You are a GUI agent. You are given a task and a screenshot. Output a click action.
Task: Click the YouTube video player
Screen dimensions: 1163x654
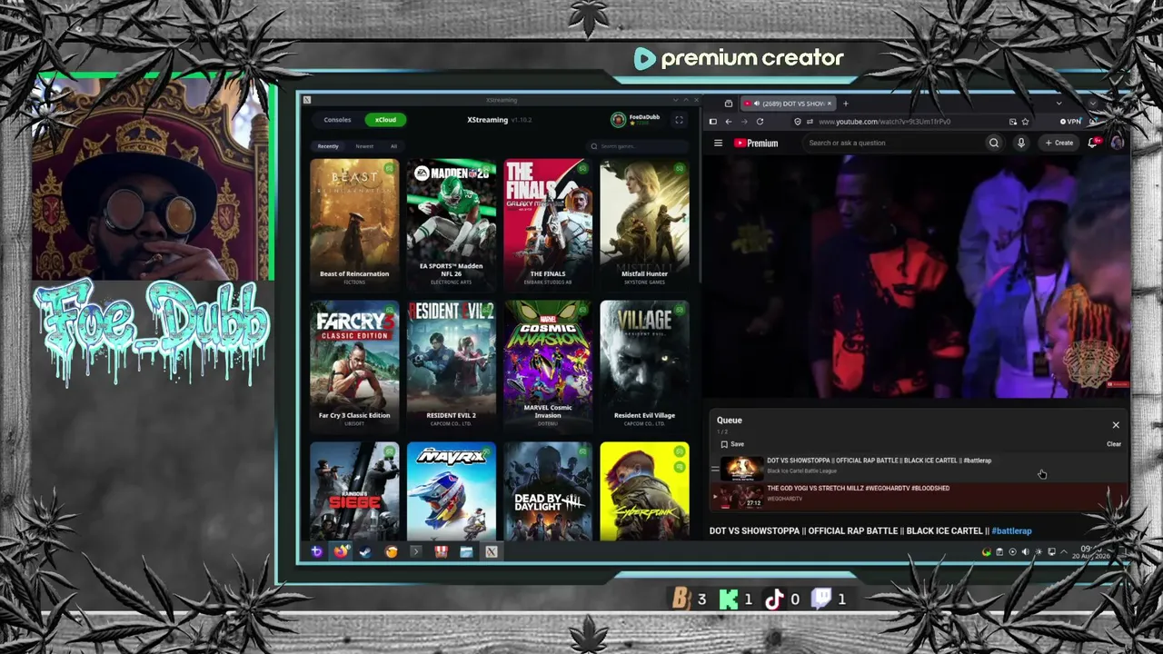point(918,277)
